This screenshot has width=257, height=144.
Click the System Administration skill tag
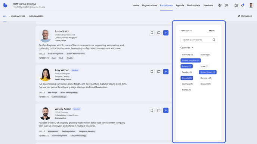pyautogui.click(x=76, y=54)
